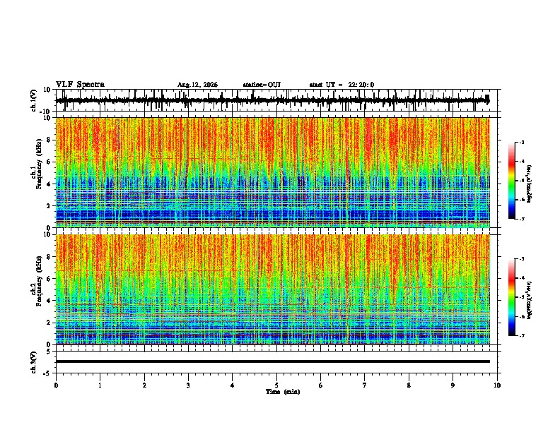Select the "Aug.12, 2026" date label

pyautogui.click(x=197, y=85)
